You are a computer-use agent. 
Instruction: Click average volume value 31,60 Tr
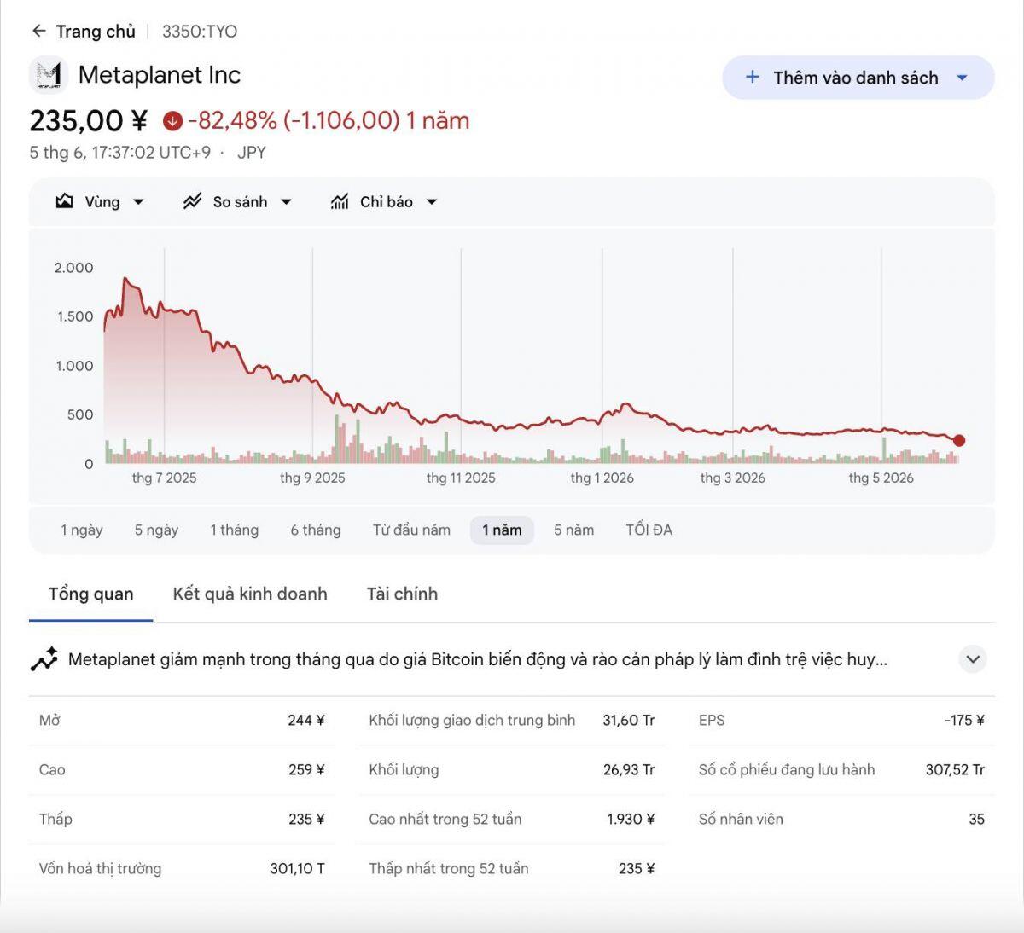(629, 721)
